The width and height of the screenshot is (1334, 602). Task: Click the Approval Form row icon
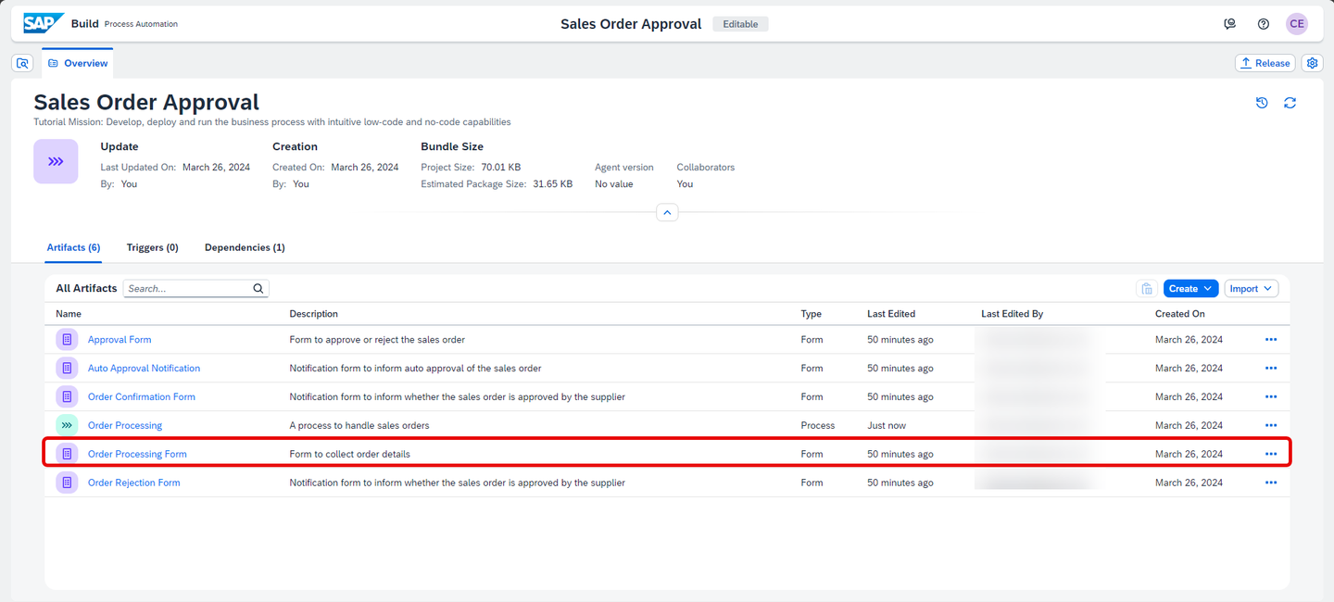[67, 340]
